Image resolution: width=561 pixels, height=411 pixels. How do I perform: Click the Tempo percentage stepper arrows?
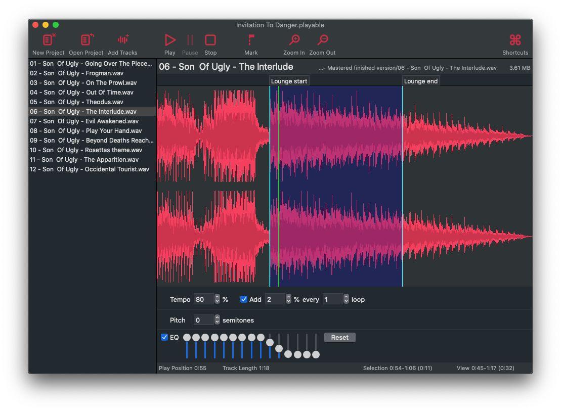(x=217, y=299)
